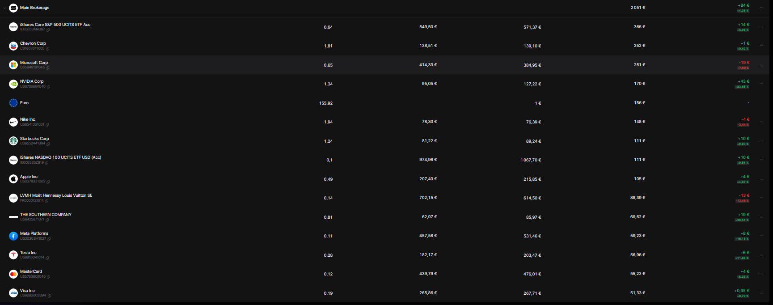Open more options for Tesla Inc
Screen dimensions: 773x305
tap(762, 255)
